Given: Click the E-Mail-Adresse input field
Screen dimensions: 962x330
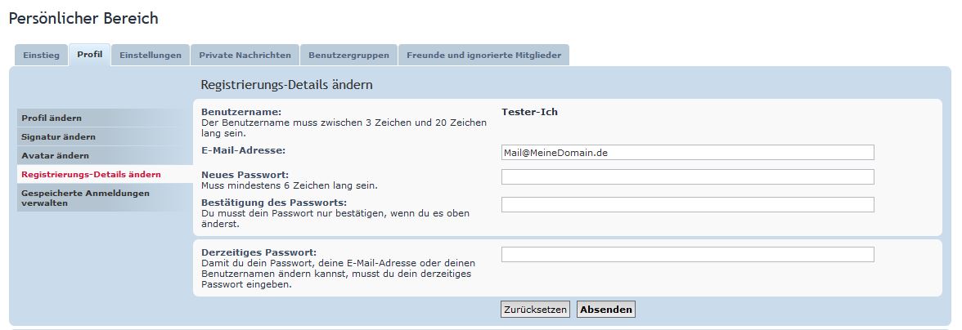Looking at the screenshot, I should tap(687, 153).
